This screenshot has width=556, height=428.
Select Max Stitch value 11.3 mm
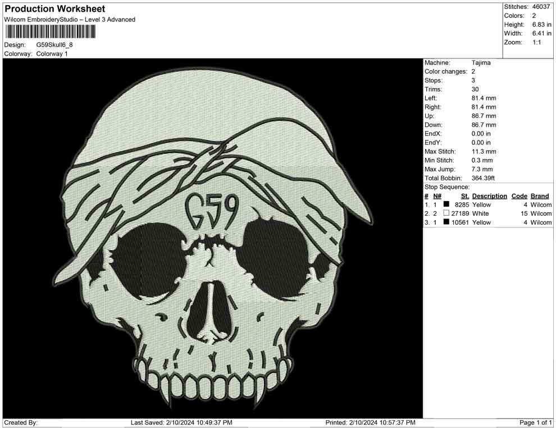coord(484,152)
